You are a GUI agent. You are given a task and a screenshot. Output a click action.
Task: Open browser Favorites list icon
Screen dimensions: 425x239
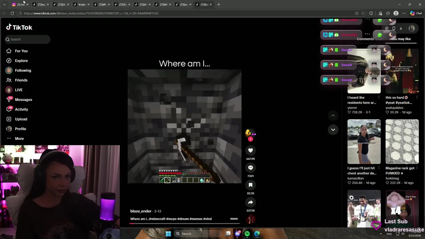click(x=388, y=13)
